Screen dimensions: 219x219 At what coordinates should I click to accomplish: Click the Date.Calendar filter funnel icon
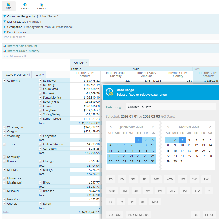[5, 32]
